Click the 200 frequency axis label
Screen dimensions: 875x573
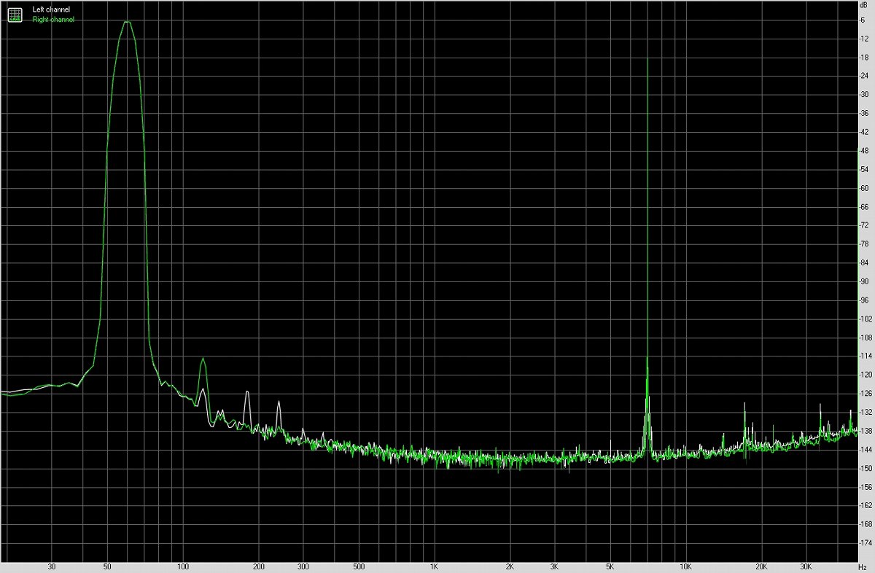[258, 566]
